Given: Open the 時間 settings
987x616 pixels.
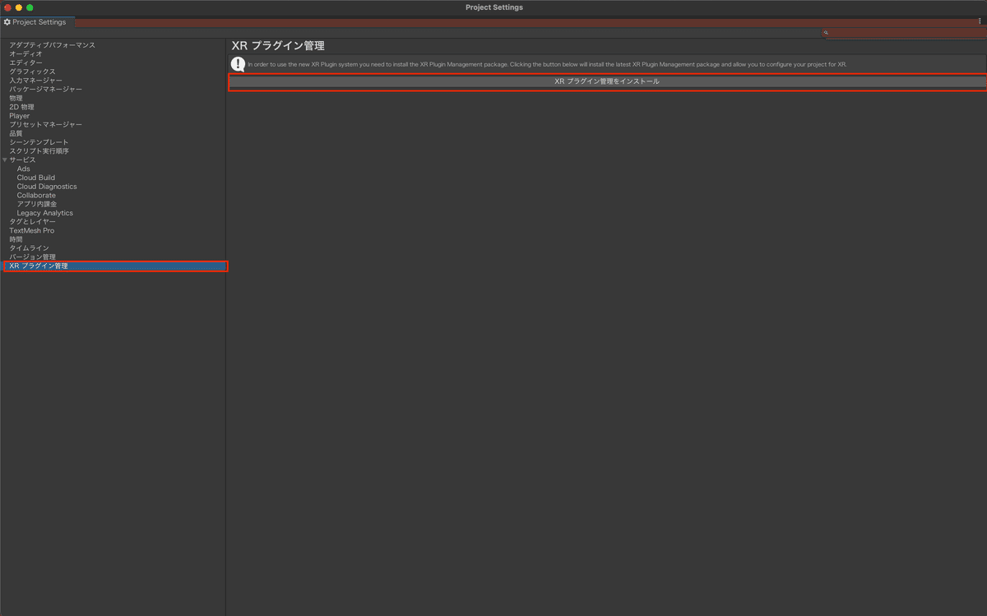Looking at the screenshot, I should (16, 239).
